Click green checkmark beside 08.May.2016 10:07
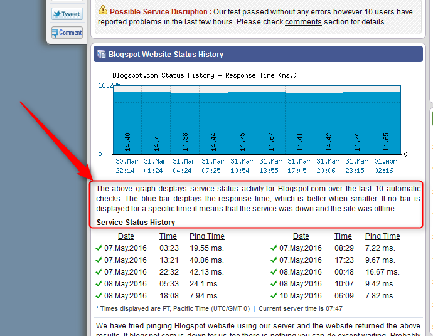The height and width of the screenshot is (336, 433). coord(274,283)
